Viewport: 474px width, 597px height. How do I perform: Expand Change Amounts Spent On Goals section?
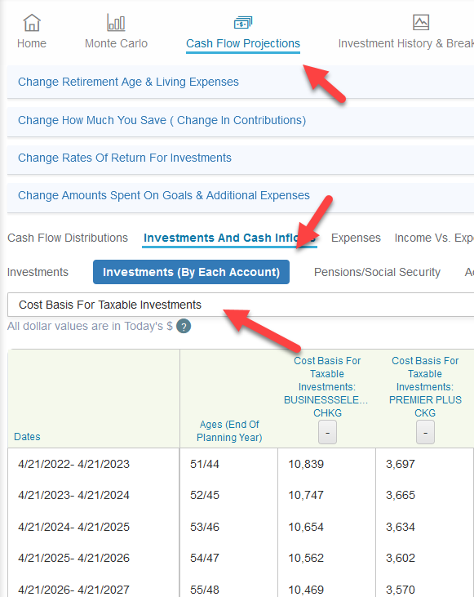click(241, 196)
